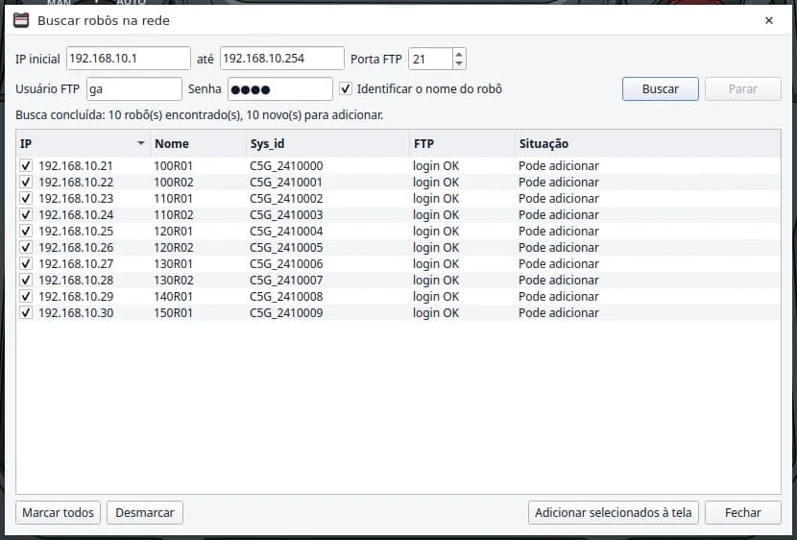Close the Buscar robôs na rede dialog
Screen dimensions: 797x540
tap(768, 20)
